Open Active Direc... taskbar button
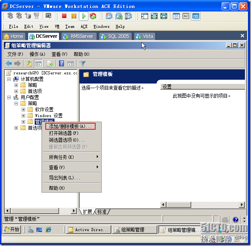251x246 pixels. (x=89, y=230)
